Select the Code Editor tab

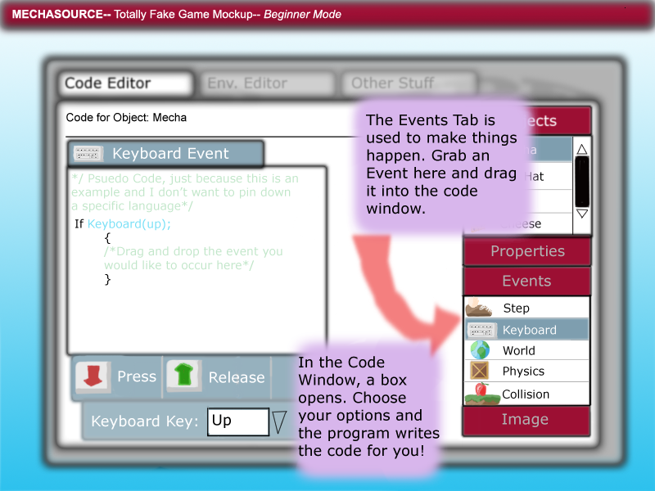(x=124, y=83)
